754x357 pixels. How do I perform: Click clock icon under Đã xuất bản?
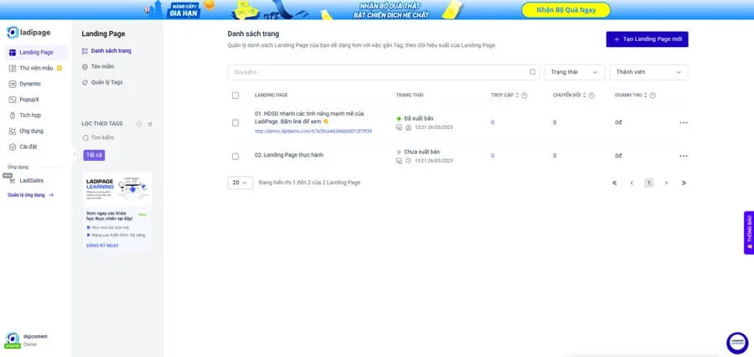coord(409,127)
